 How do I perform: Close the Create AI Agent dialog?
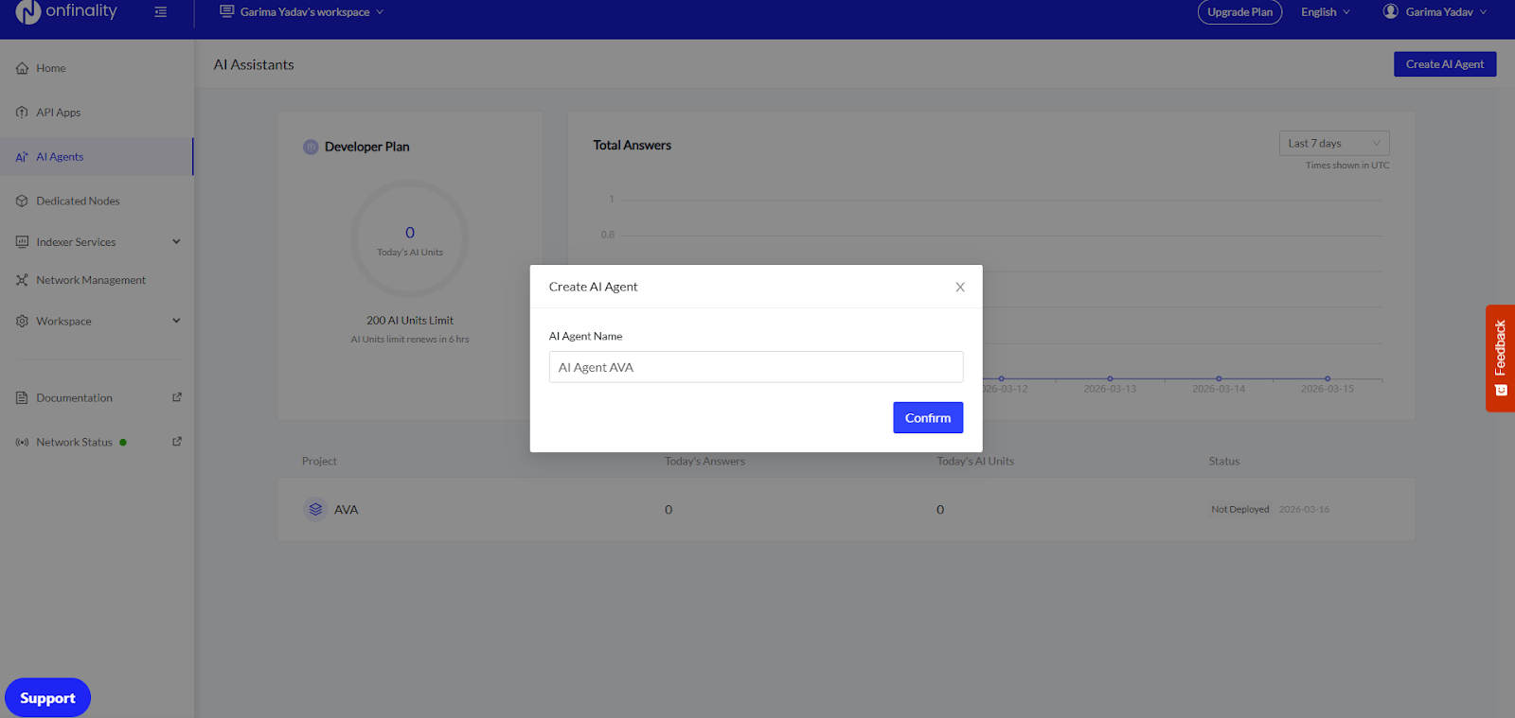pyautogui.click(x=960, y=287)
